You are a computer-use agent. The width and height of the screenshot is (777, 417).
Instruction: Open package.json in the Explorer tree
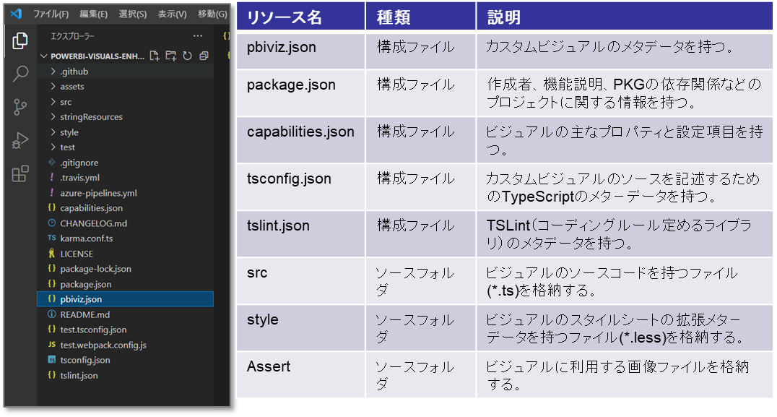coord(126,284)
